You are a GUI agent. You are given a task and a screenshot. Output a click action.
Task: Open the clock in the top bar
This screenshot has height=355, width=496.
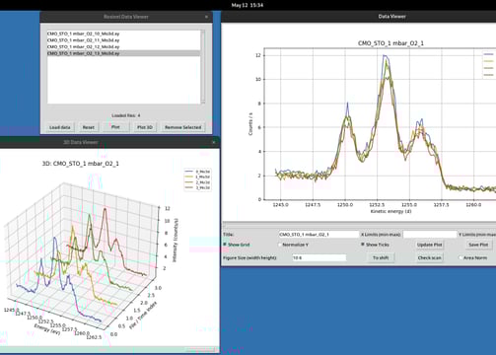coord(248,5)
